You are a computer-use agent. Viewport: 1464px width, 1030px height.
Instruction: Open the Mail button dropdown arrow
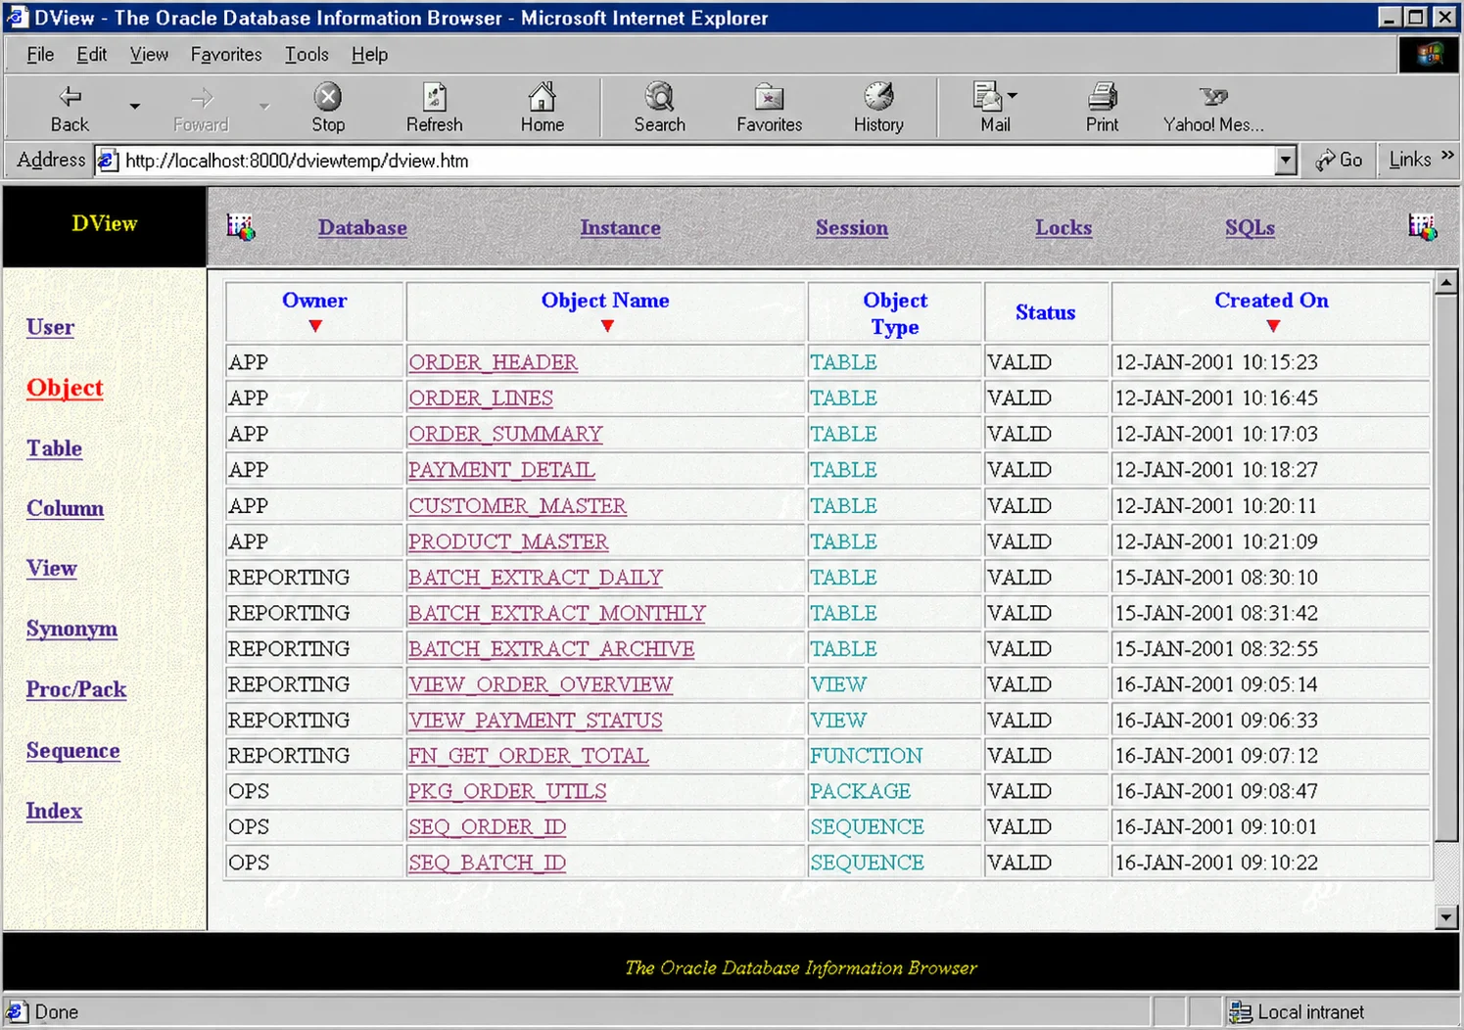pos(1013,96)
